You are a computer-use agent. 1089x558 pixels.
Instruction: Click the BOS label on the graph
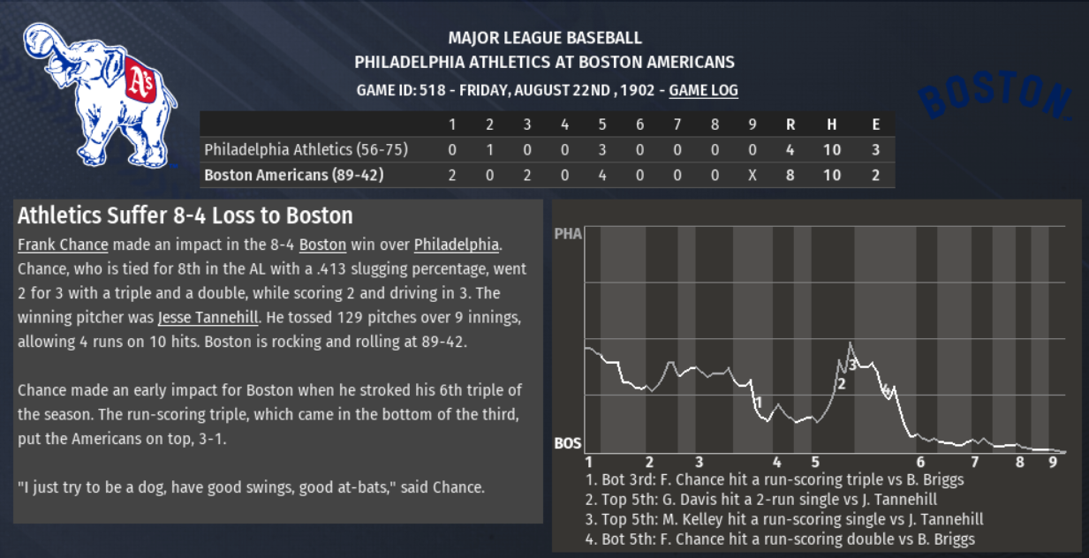[x=568, y=443]
